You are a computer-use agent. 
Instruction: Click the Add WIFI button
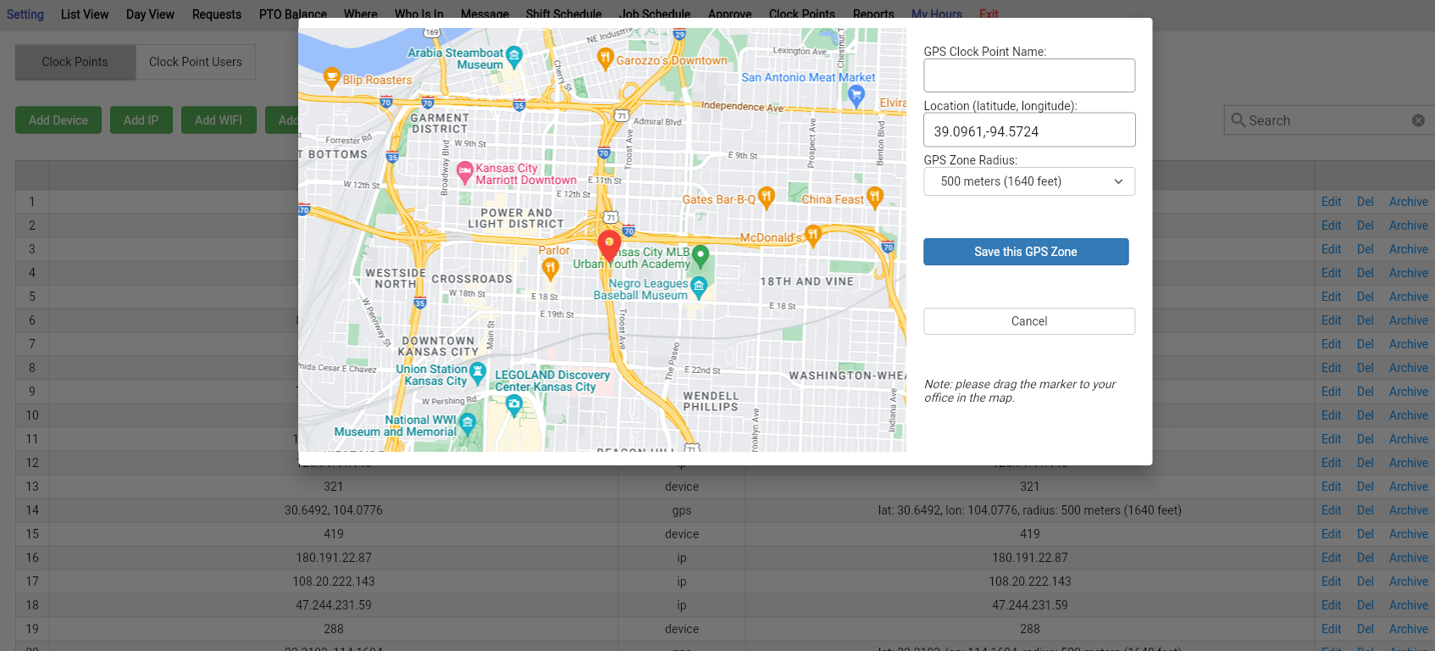point(219,120)
